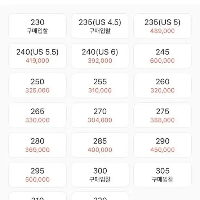Choose size 265 priced 330,000
This screenshot has height=200, width=200.
click(x=37, y=115)
